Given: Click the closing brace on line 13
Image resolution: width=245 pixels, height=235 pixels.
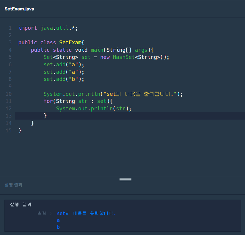Looking at the screenshot, I should pyautogui.click(x=45, y=116).
